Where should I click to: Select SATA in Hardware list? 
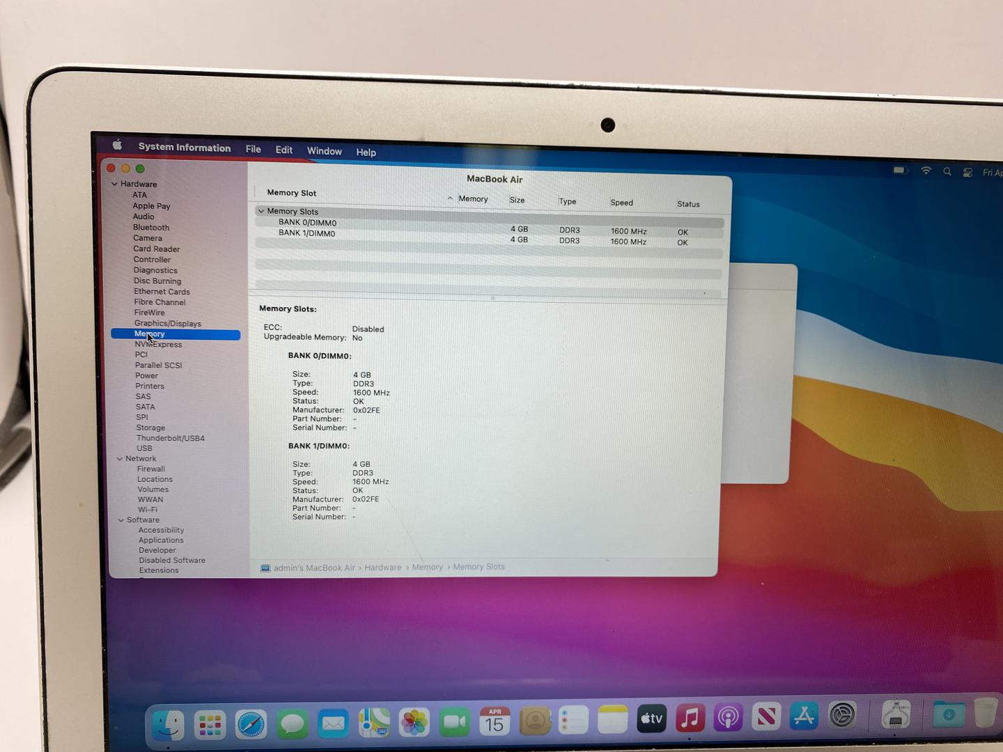[146, 407]
